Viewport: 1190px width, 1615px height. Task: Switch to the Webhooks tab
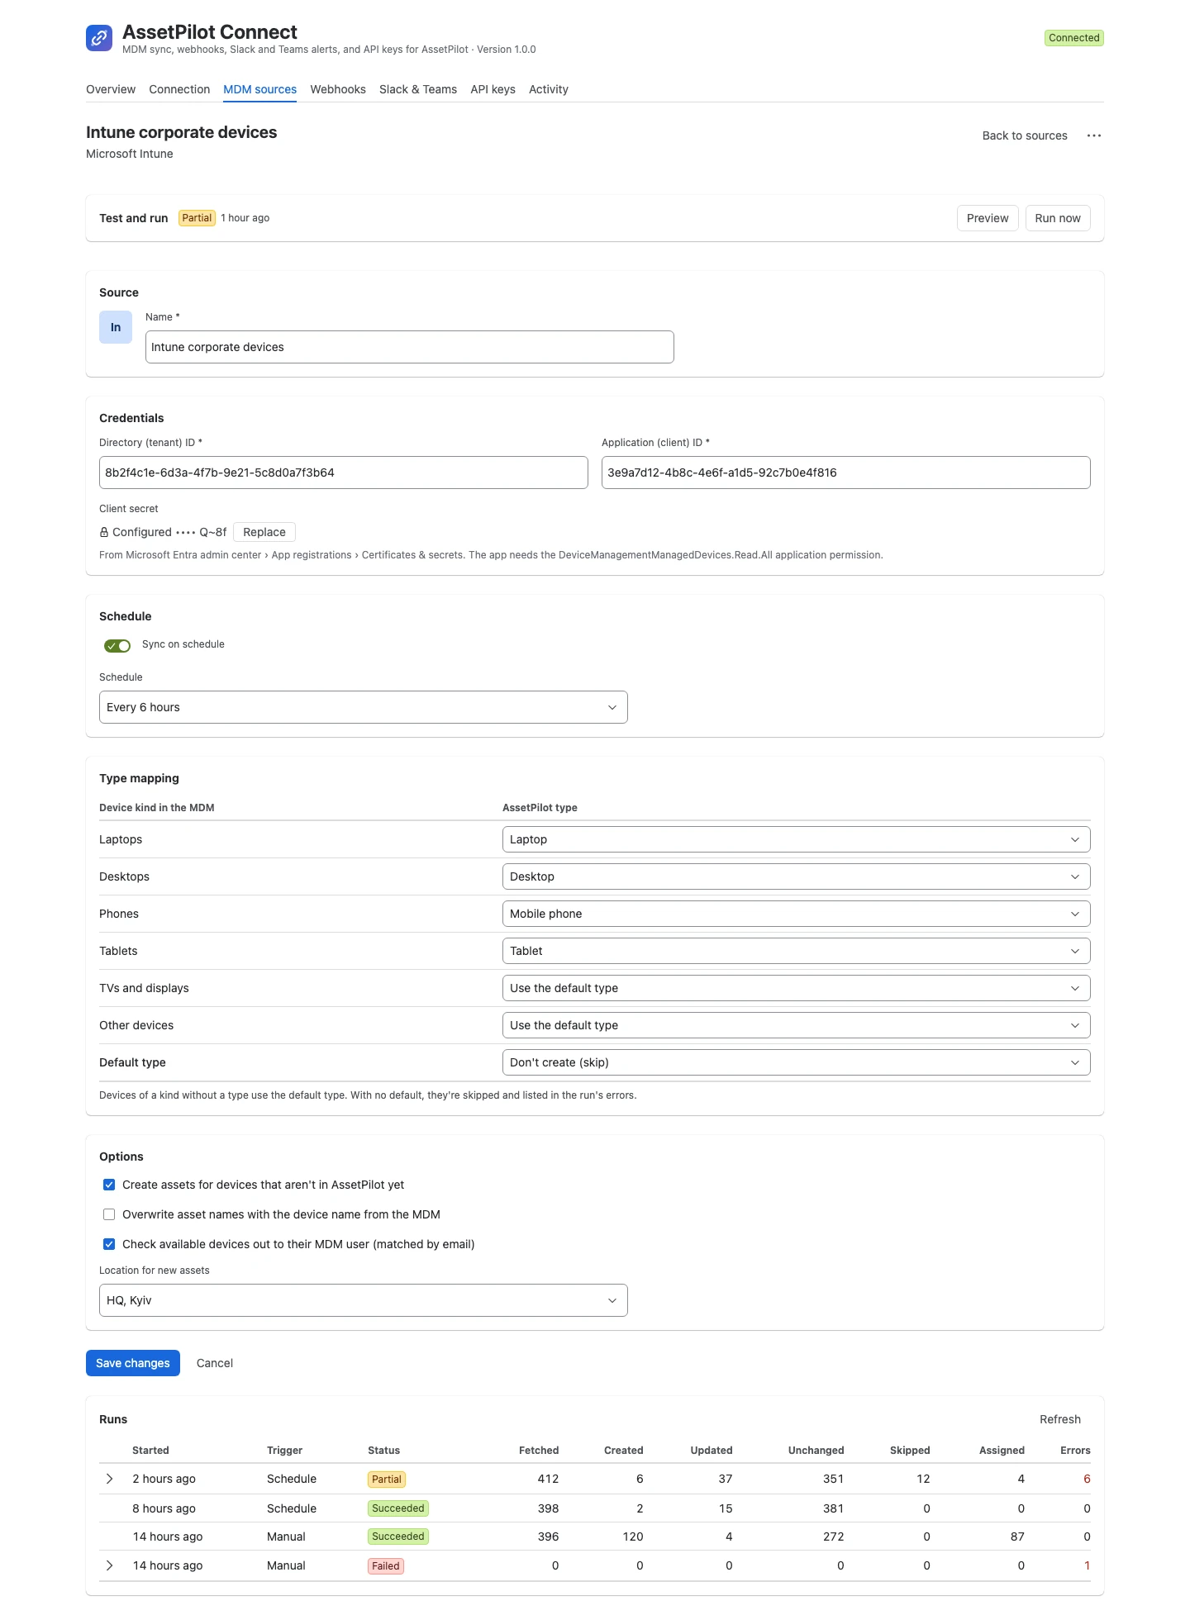click(338, 89)
